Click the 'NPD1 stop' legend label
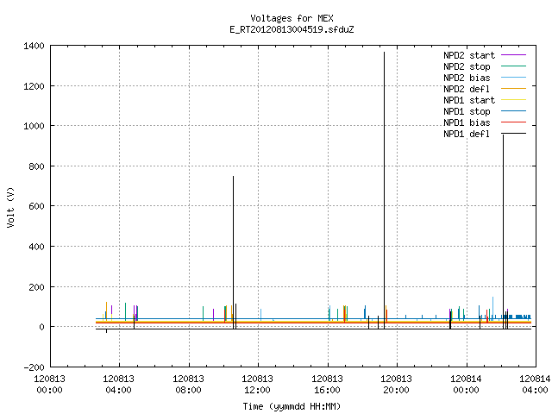Image resolution: width=552 pixels, height=414 pixels. pyautogui.click(x=467, y=111)
